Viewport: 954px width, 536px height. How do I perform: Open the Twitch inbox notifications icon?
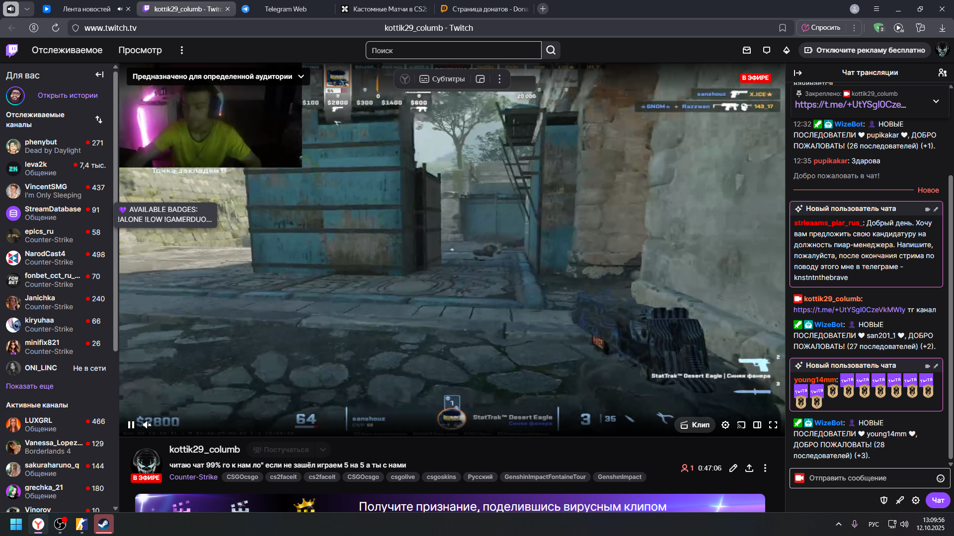coord(747,50)
